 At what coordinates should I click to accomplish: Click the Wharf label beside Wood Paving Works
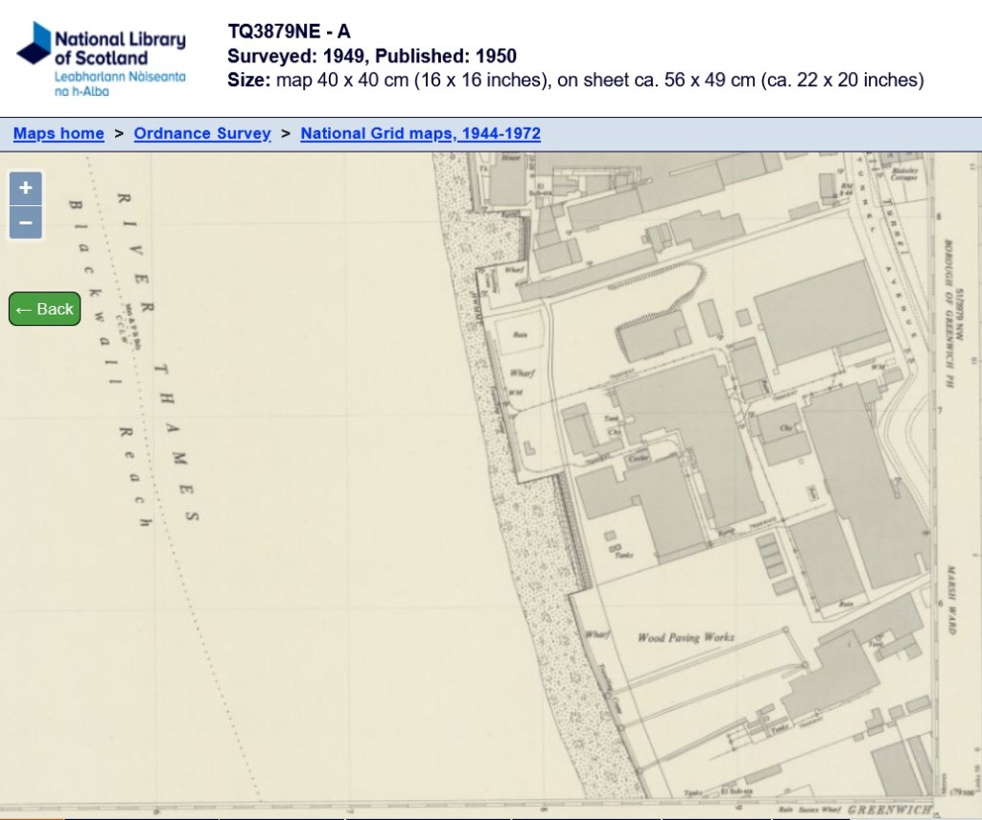(x=596, y=634)
